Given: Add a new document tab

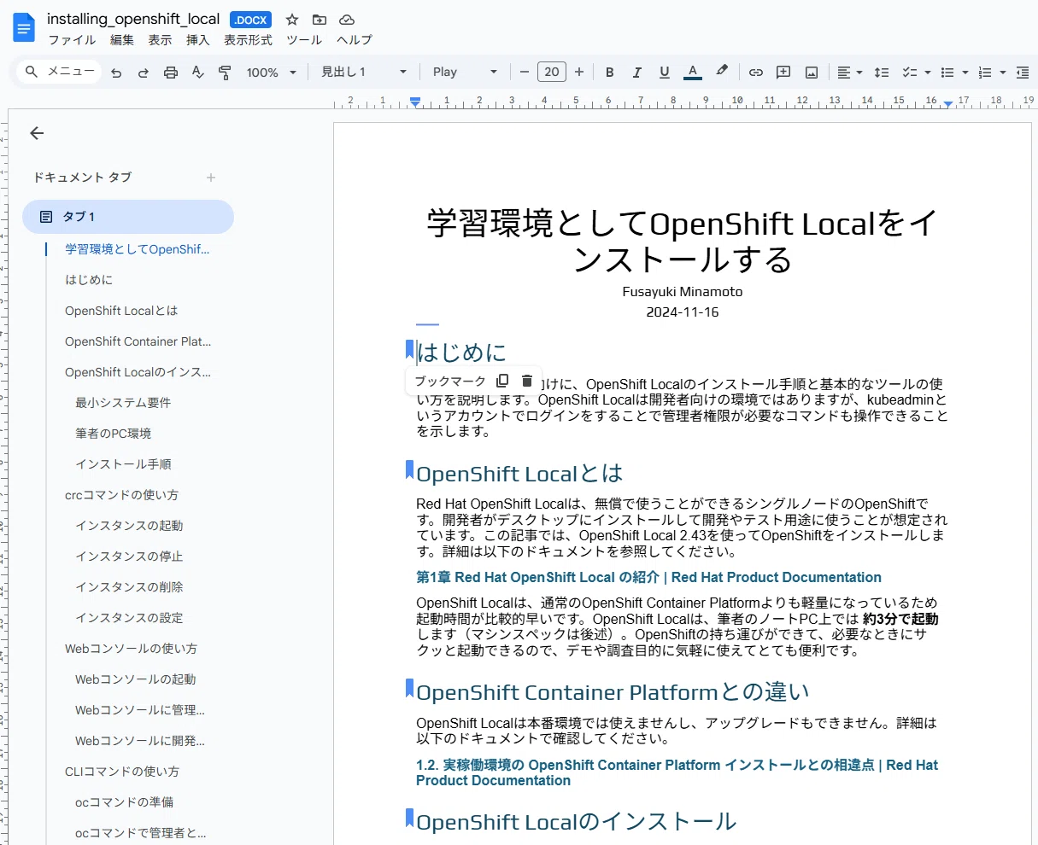Looking at the screenshot, I should pos(211,178).
